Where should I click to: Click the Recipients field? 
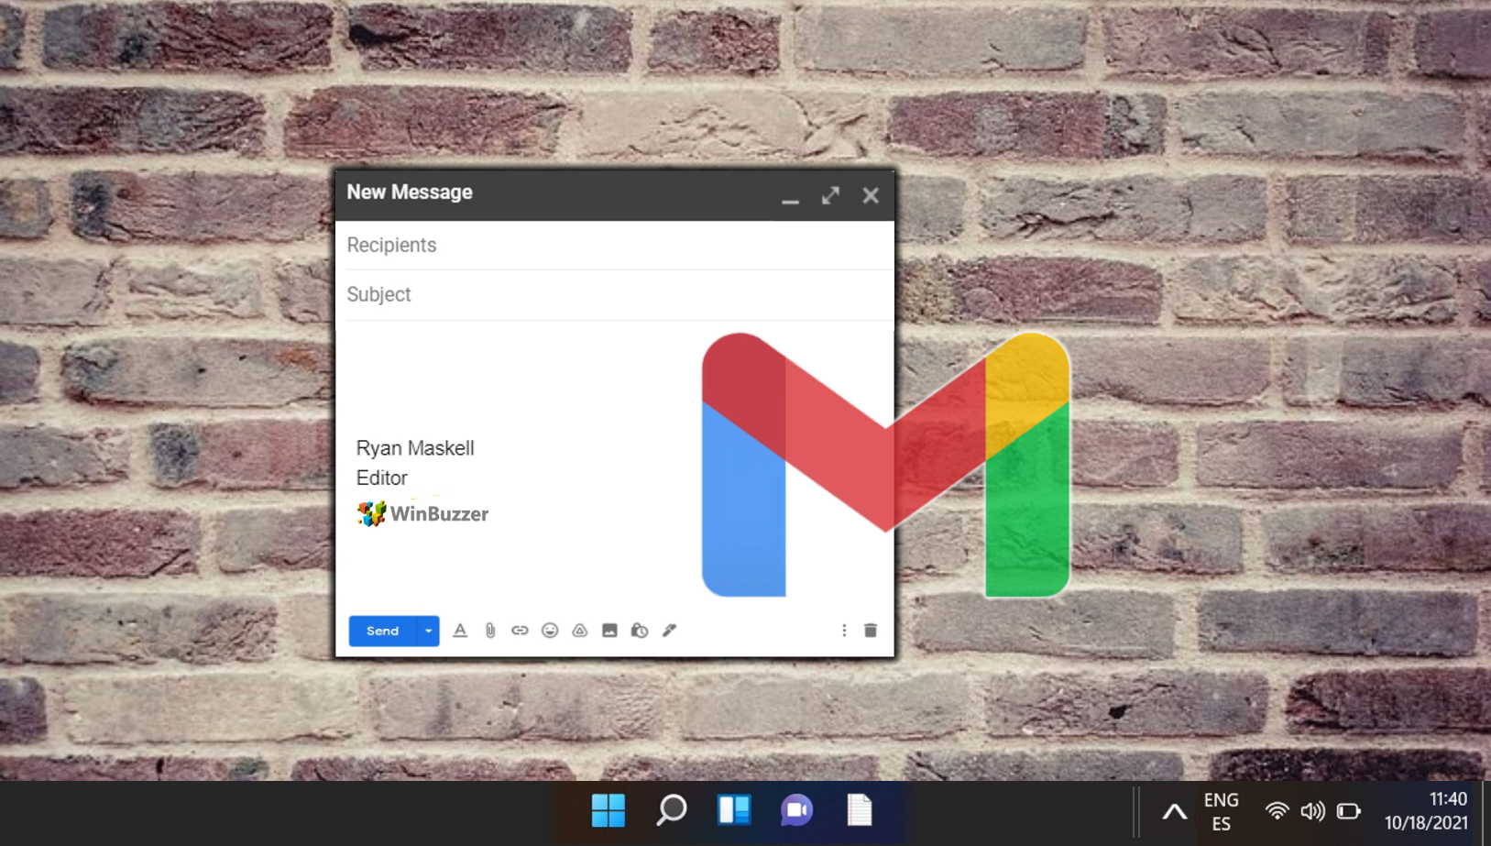coord(550,245)
